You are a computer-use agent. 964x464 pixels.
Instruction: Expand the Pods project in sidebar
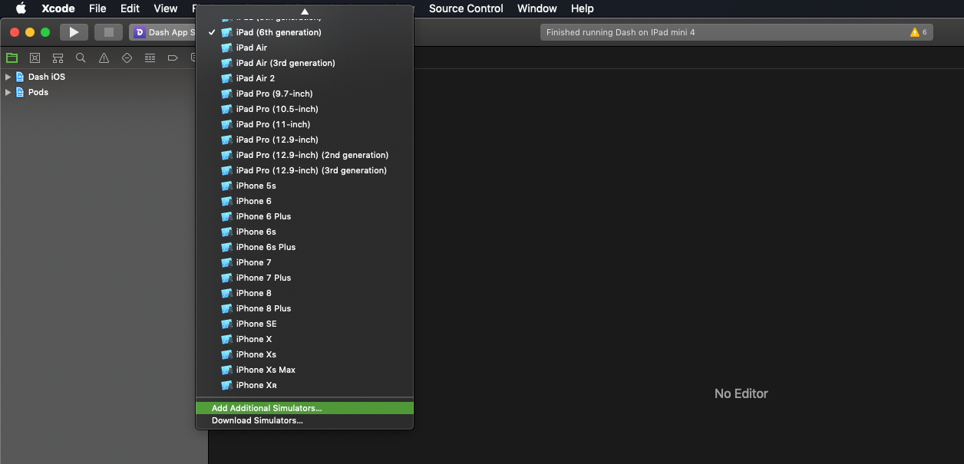(8, 92)
